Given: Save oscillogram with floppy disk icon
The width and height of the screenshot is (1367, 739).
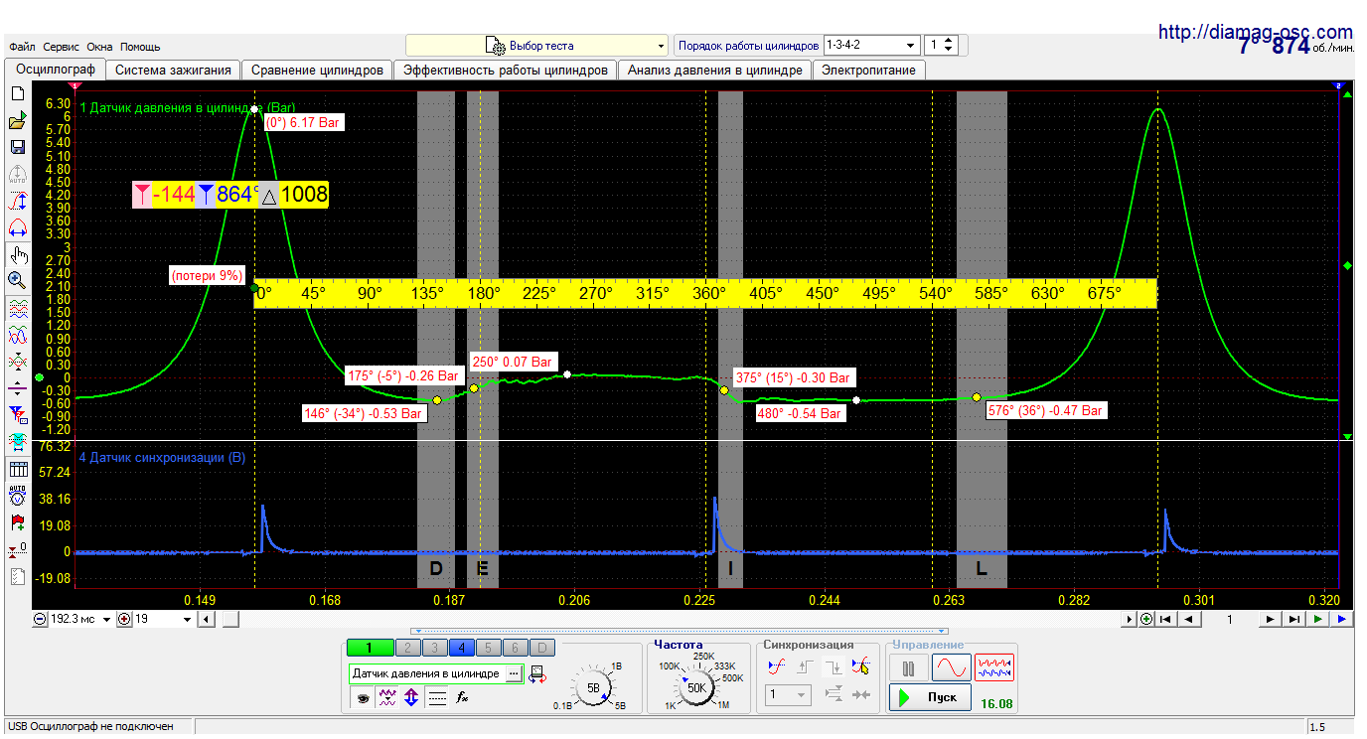Looking at the screenshot, I should point(17,147).
